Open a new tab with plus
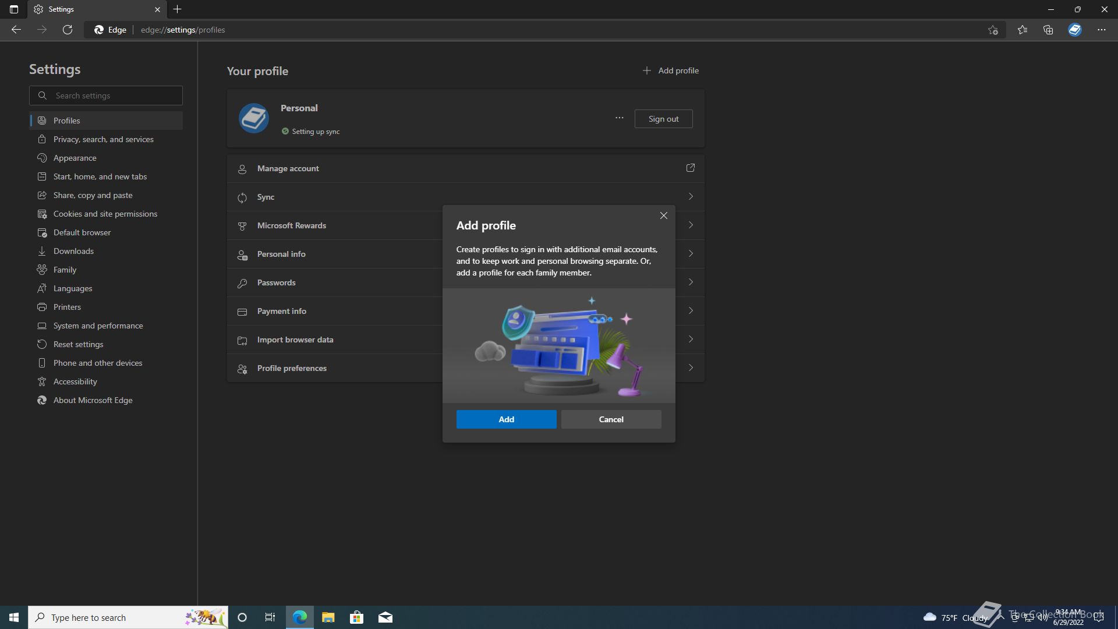The width and height of the screenshot is (1118, 629). (x=178, y=9)
